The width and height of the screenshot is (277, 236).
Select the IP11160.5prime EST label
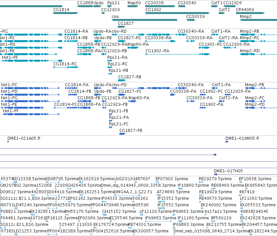click(193, 218)
